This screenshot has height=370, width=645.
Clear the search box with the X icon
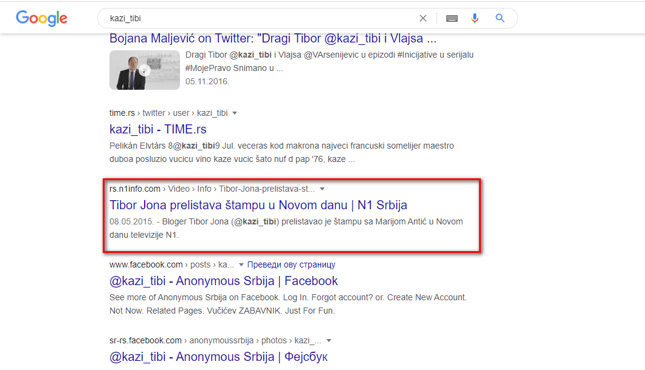423,18
